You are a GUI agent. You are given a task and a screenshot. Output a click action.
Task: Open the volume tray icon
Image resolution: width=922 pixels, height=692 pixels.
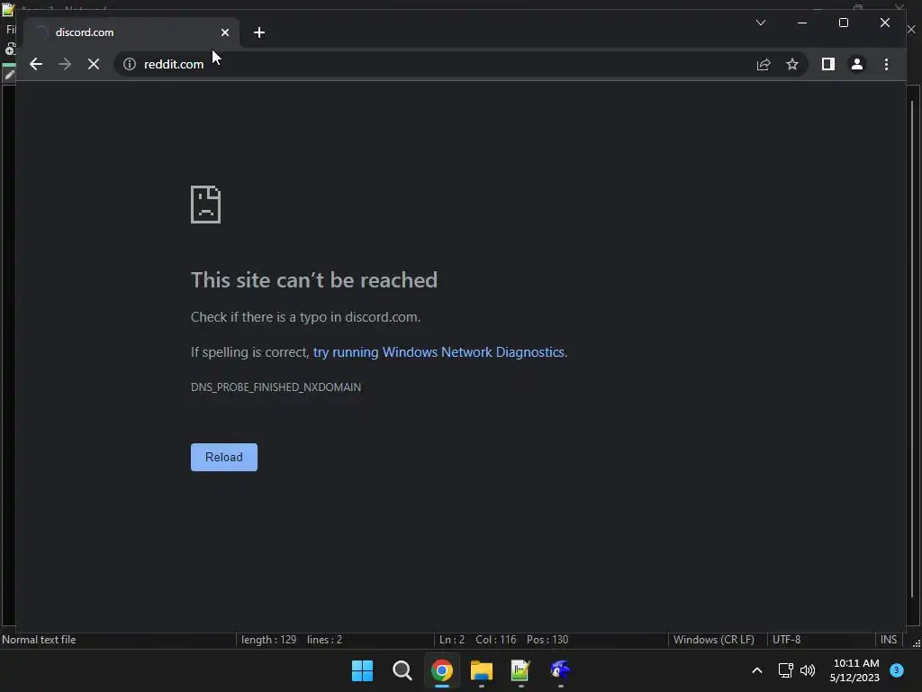pyautogui.click(x=808, y=670)
